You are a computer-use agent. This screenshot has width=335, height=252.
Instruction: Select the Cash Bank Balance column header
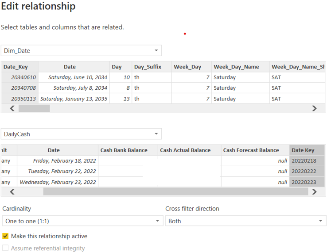pos(128,150)
